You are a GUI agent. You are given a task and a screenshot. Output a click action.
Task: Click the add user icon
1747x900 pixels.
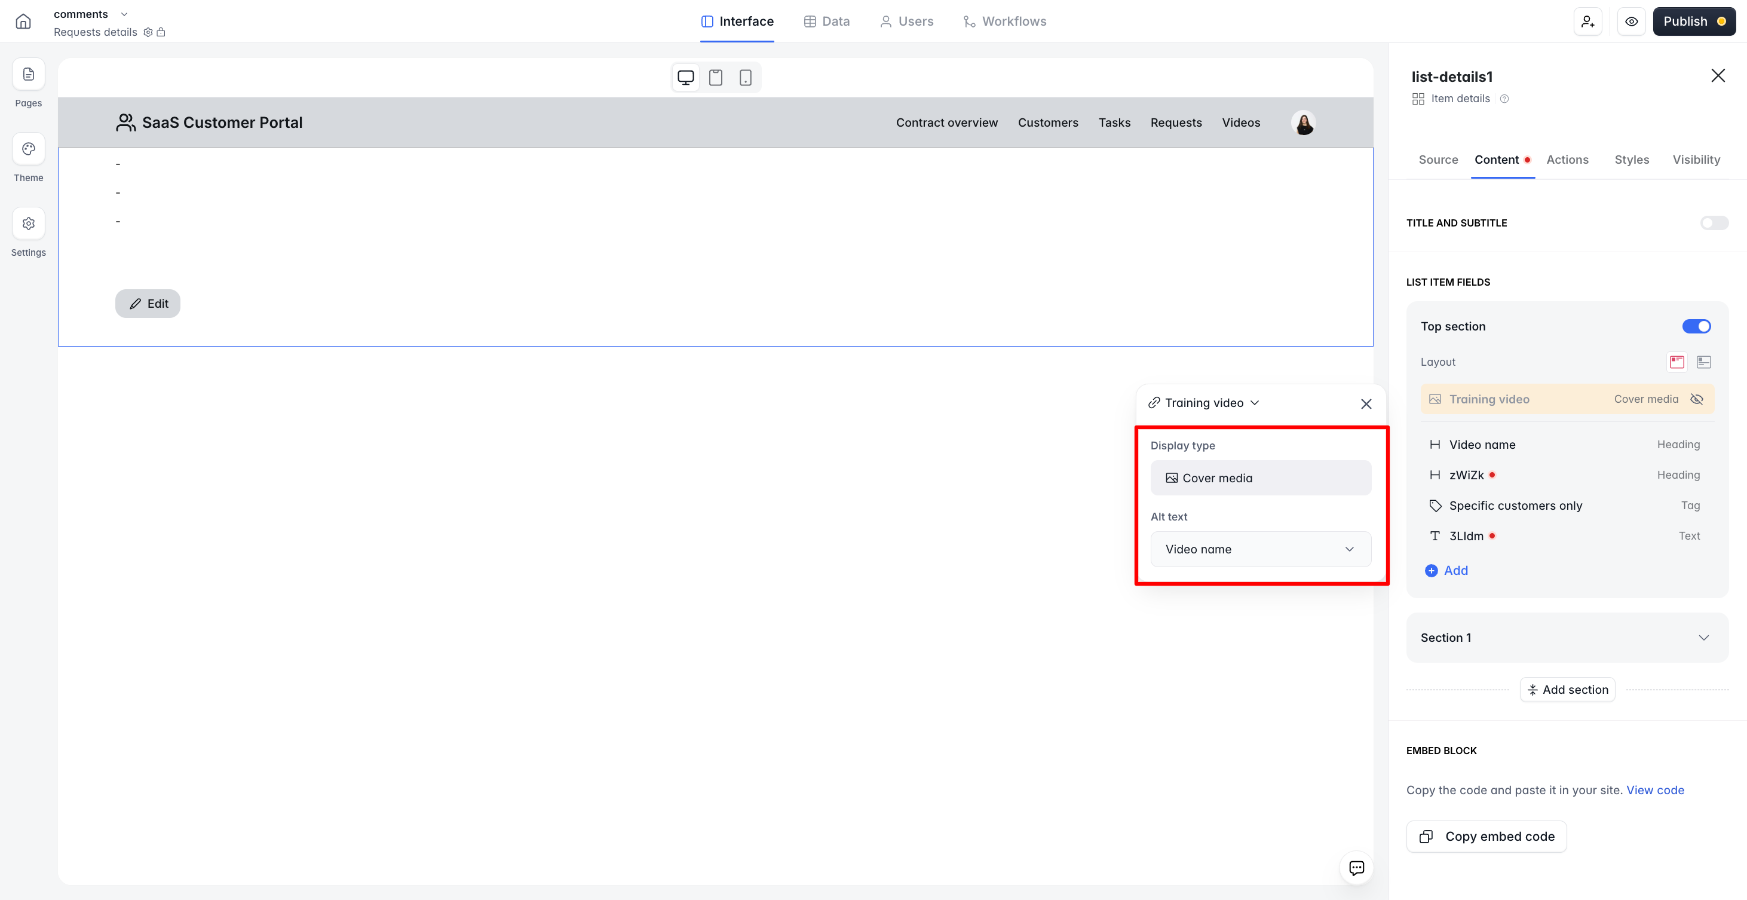point(1587,22)
